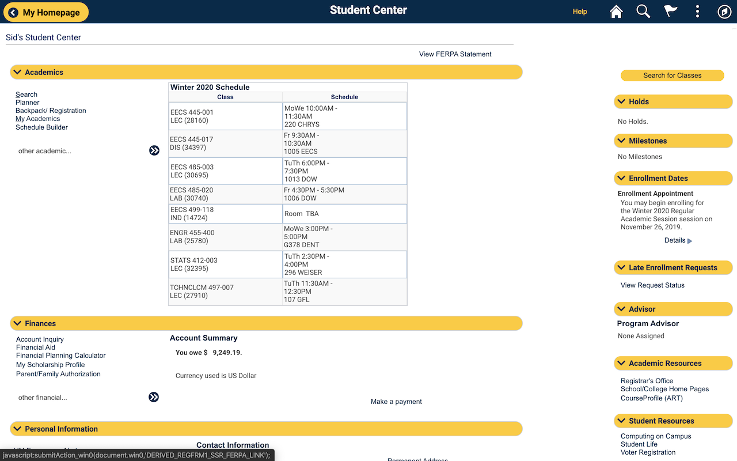This screenshot has width=737, height=461.
Task: Select TCHNCLCM 497-007 LEC class cell
Action: coord(226,292)
